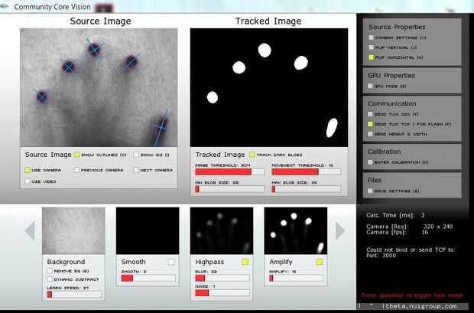Click the Calibration heading
Image resolution: width=474 pixels, height=313 pixels.
(385, 152)
